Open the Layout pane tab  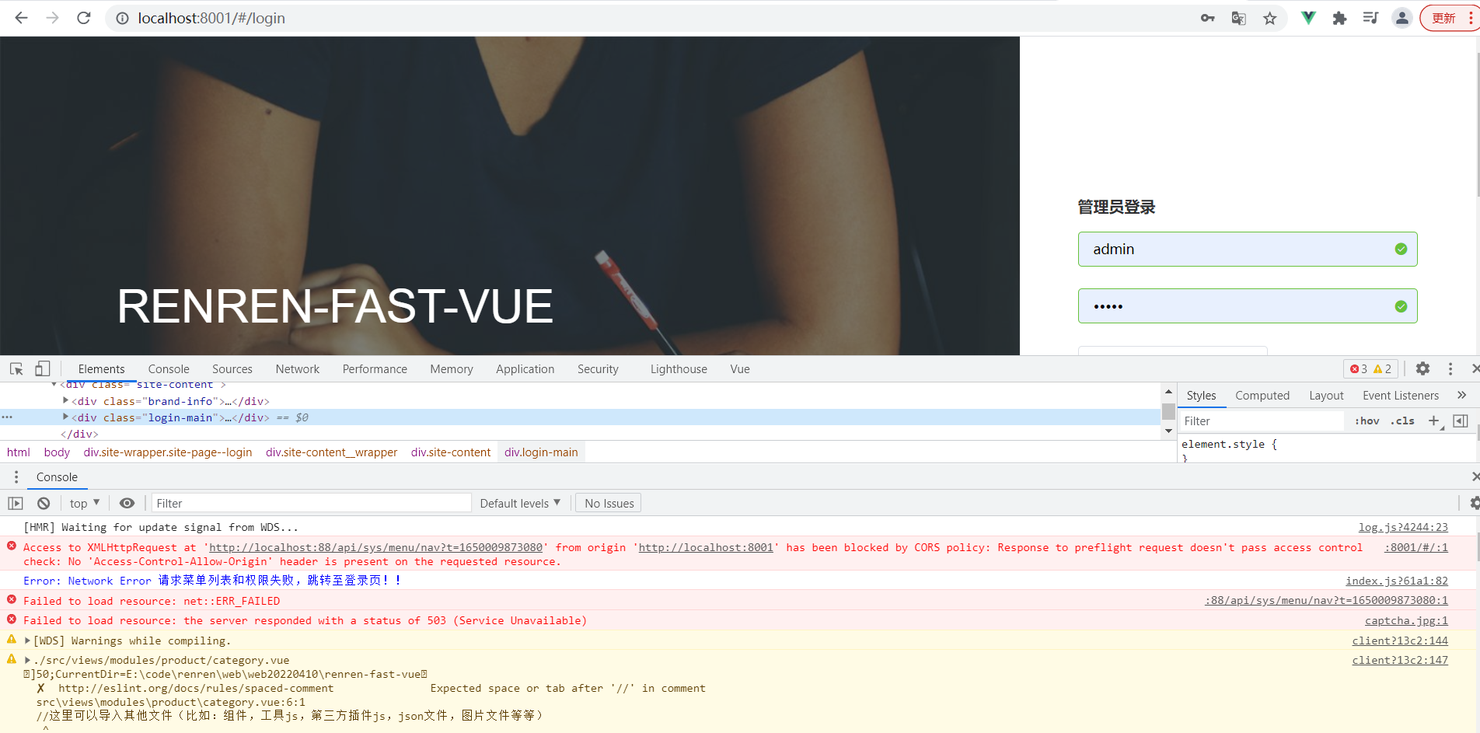tap(1326, 396)
